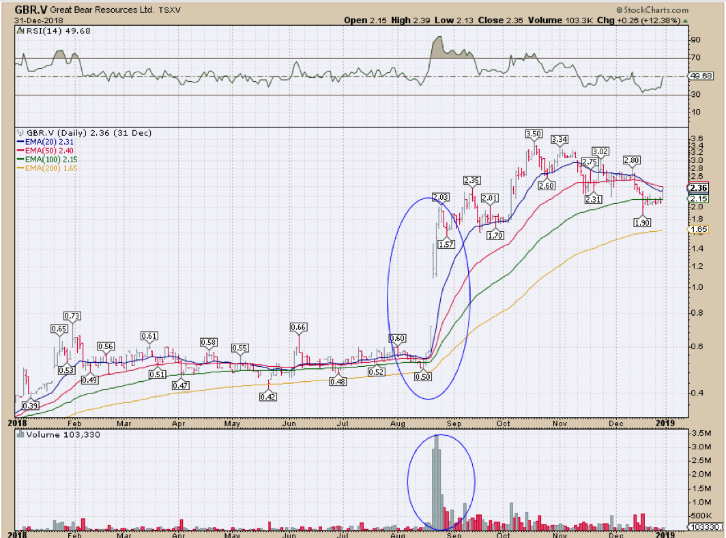Screen dimensions: 726x538
Task: Click the Open 2.15 header value
Action: [x=365, y=20]
